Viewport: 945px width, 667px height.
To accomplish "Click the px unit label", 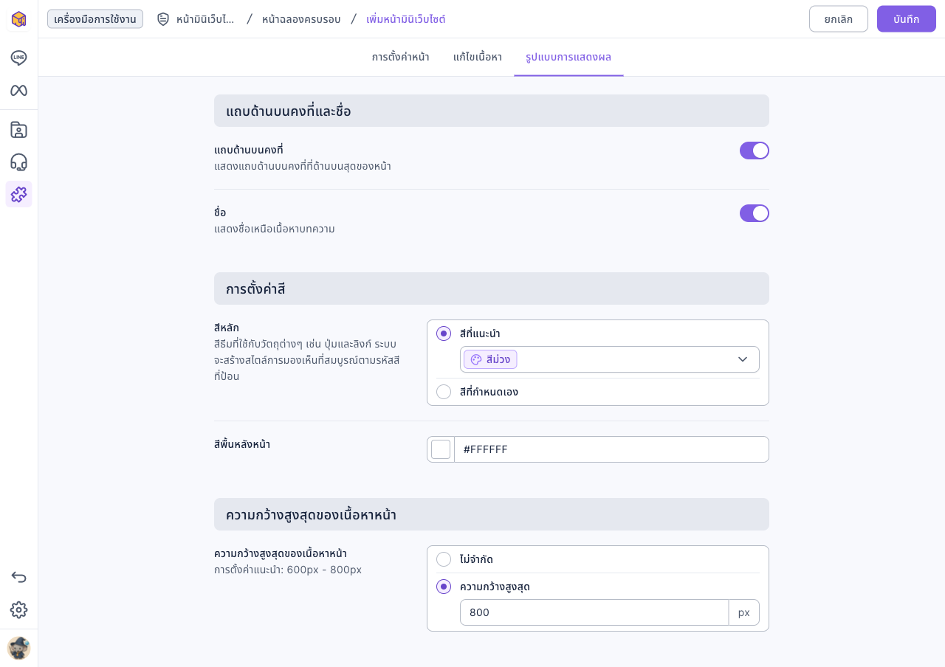I will [744, 612].
